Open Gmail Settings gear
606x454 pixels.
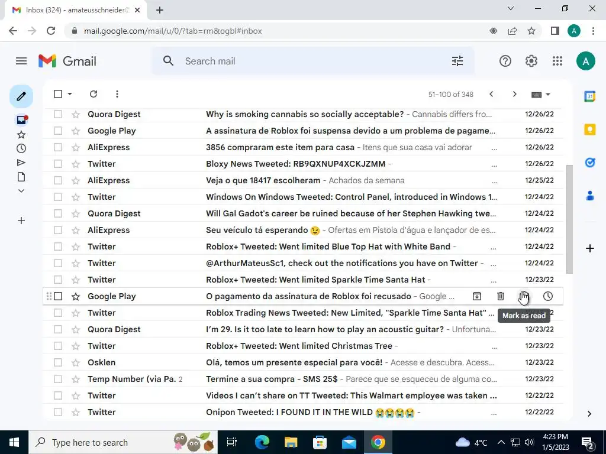tap(531, 61)
